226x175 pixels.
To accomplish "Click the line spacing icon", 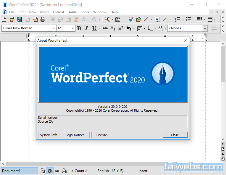I will pyautogui.click(x=150, y=28).
